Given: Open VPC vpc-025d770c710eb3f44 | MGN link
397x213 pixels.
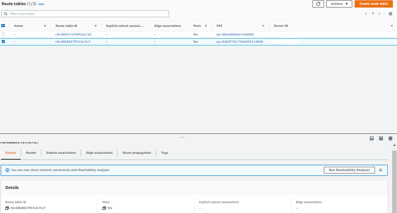Looking at the screenshot, I should point(239,42).
